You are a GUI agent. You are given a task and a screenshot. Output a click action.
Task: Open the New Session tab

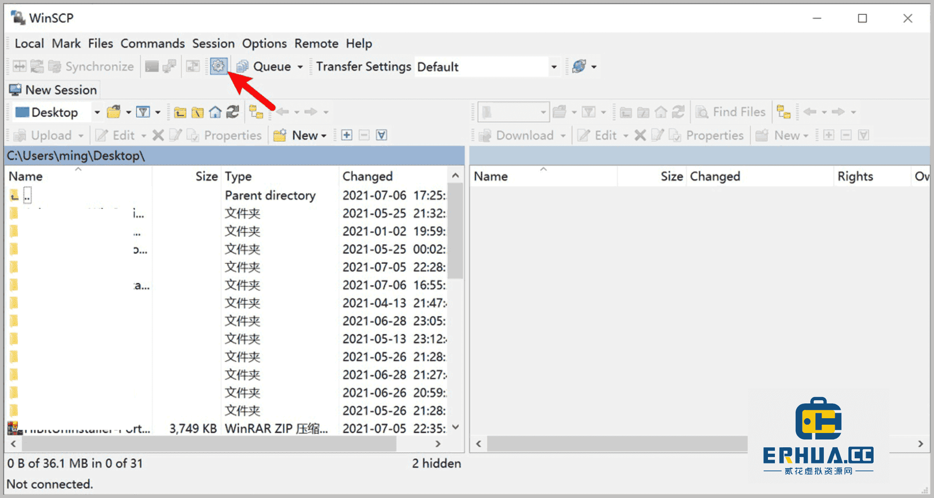[53, 90]
